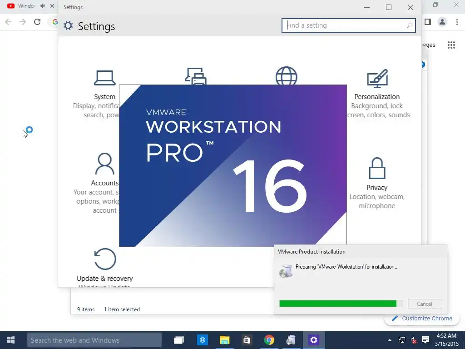Click '1 item selected' status text
The height and width of the screenshot is (349, 465).
click(x=122, y=309)
